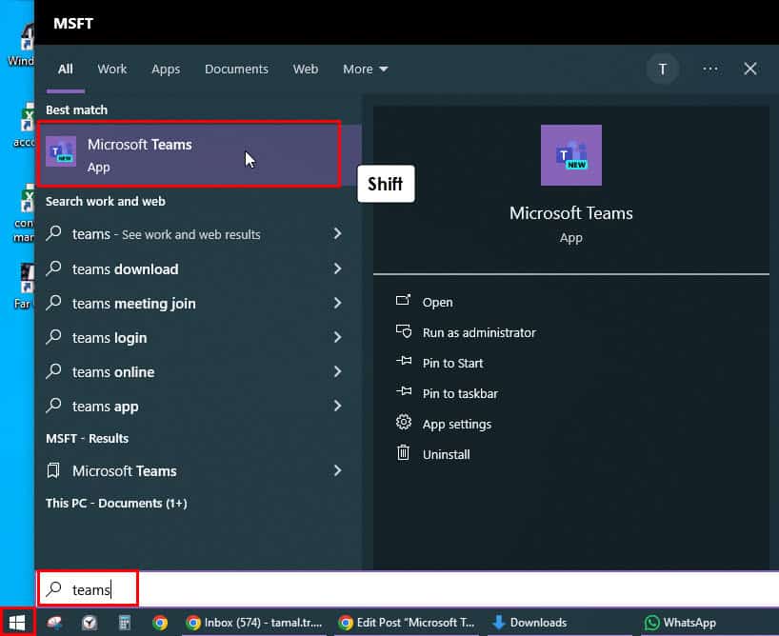Switch to the Edit Post Chrome window
This screenshot has width=779, height=636.
407,622
